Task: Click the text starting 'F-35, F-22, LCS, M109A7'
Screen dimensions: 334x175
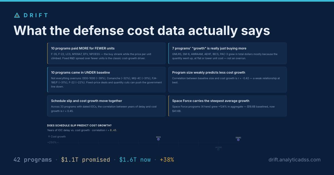Action: pyautogui.click(x=102, y=56)
